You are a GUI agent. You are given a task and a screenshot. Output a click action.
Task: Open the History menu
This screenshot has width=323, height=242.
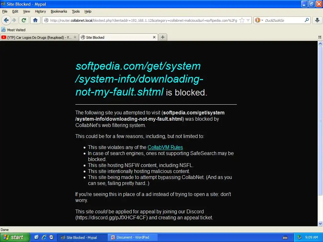click(40, 11)
